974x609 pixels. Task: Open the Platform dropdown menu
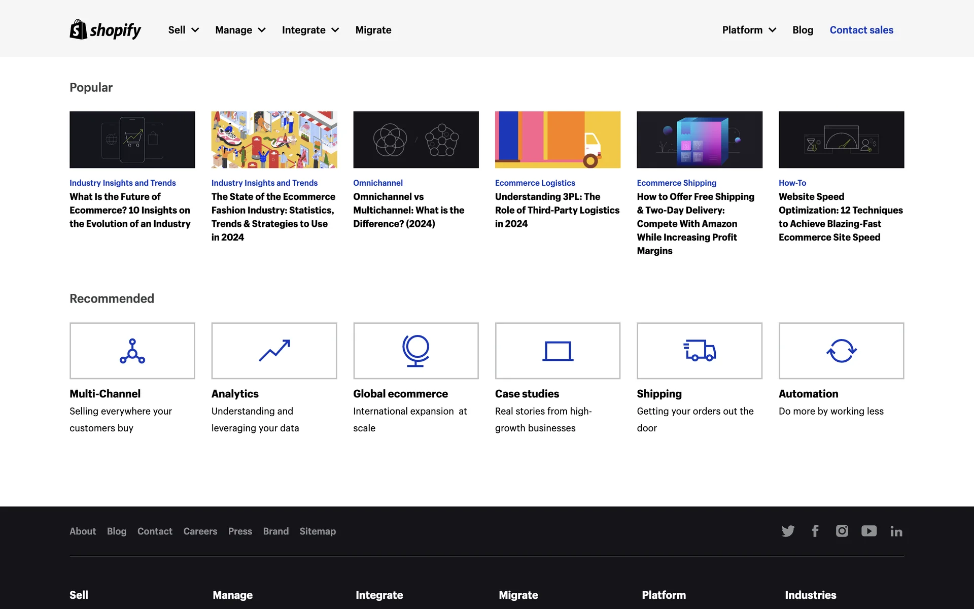(x=749, y=30)
